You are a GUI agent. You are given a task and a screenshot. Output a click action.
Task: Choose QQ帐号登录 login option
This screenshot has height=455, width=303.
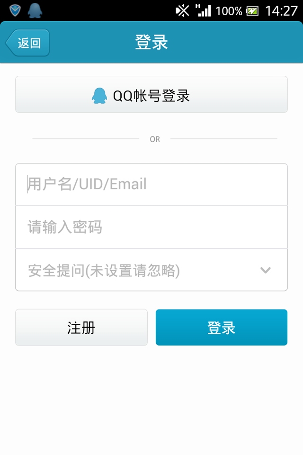(151, 94)
